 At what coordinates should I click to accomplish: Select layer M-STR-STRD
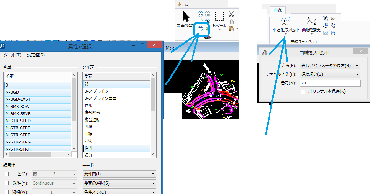pos(38,121)
